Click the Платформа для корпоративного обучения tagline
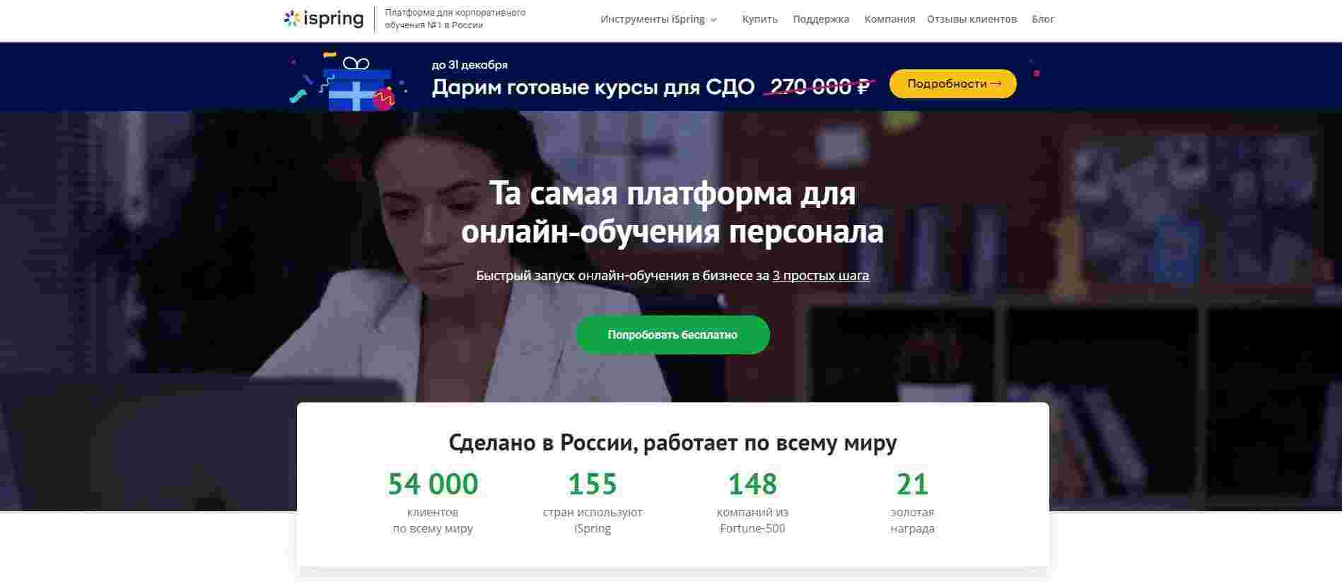The image size is (1342, 582). pos(455,19)
